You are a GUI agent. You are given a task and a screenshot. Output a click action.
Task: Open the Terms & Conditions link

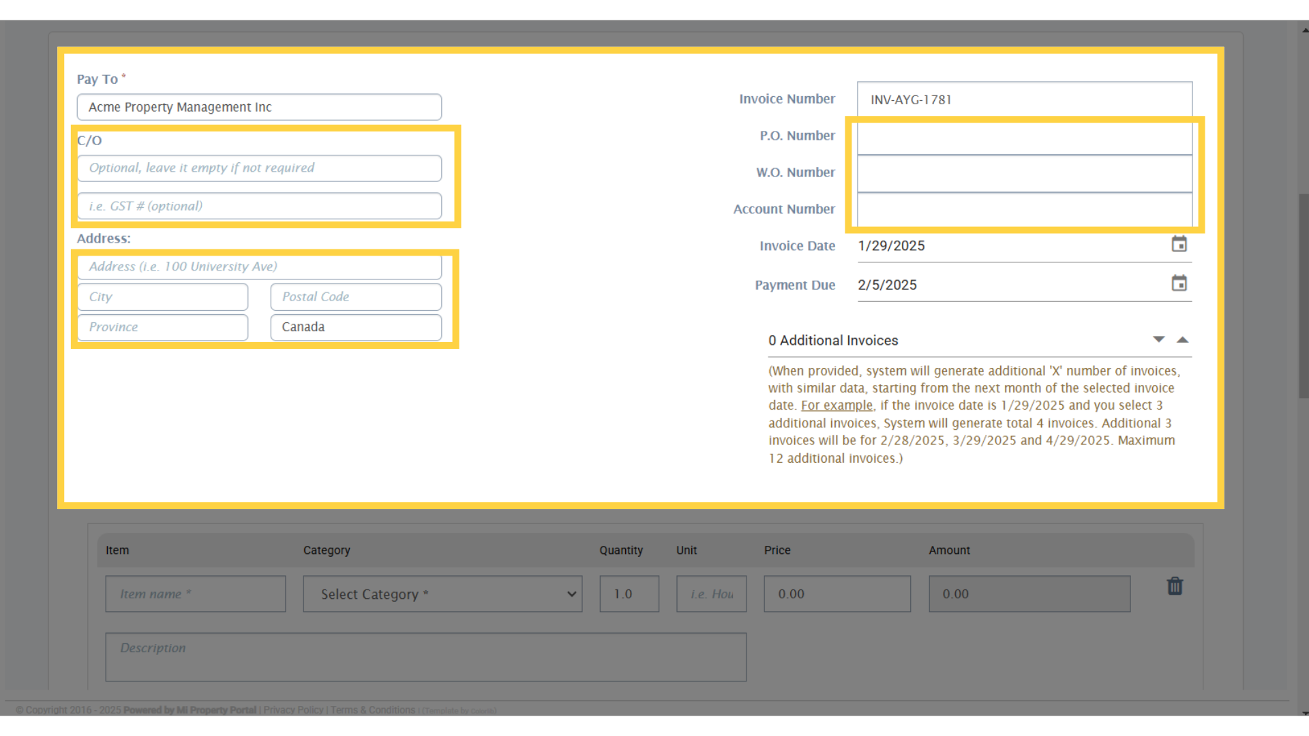(x=372, y=710)
